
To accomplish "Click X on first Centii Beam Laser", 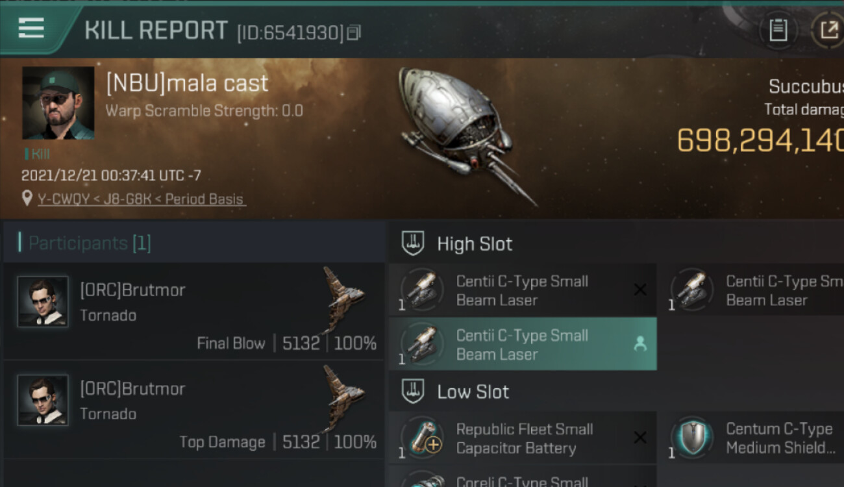I will [x=639, y=290].
